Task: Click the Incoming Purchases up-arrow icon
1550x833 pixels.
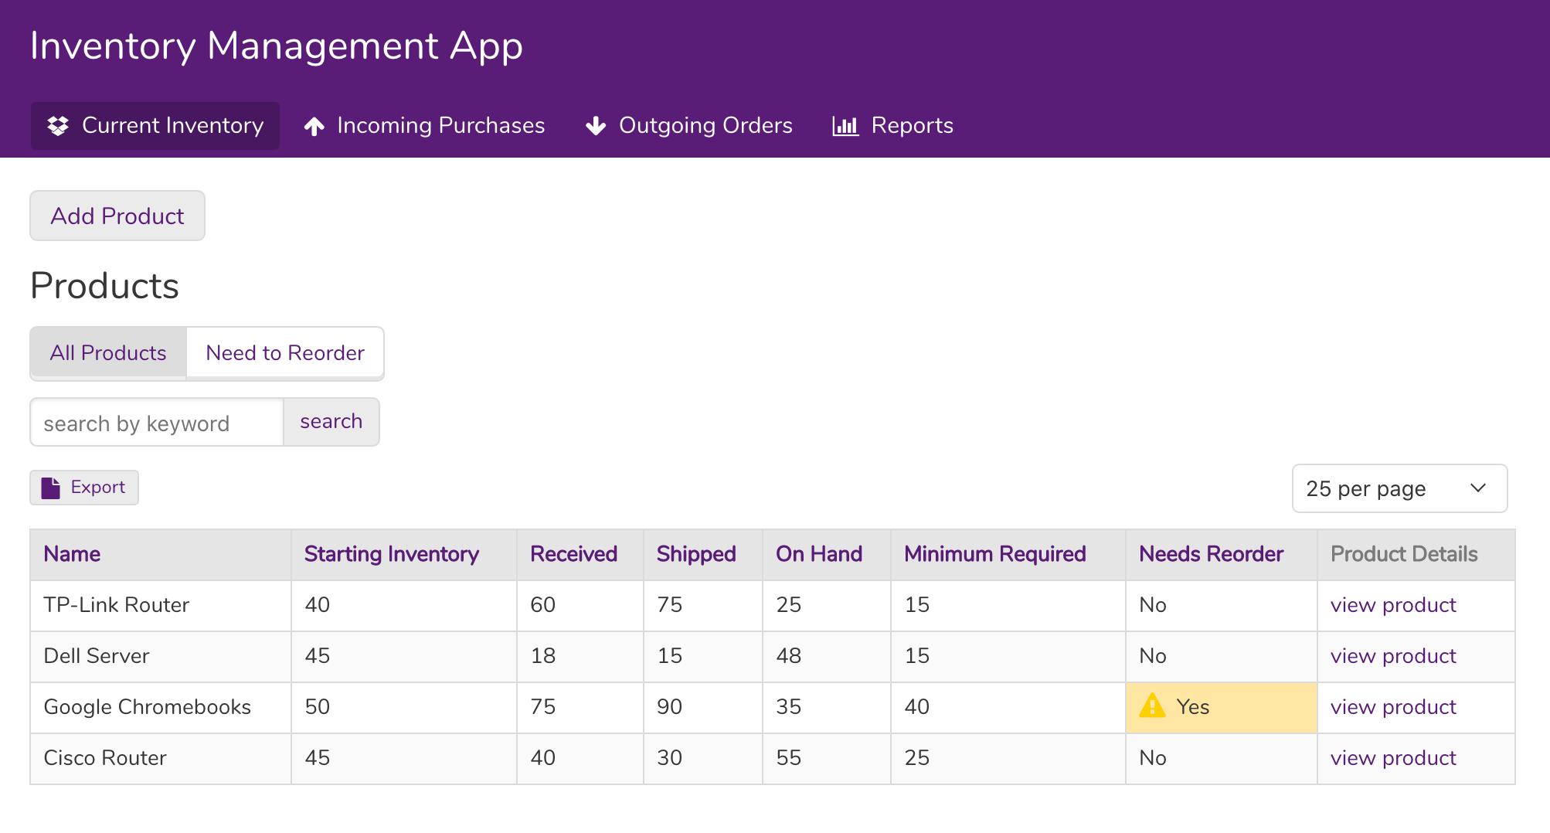Action: pyautogui.click(x=314, y=126)
